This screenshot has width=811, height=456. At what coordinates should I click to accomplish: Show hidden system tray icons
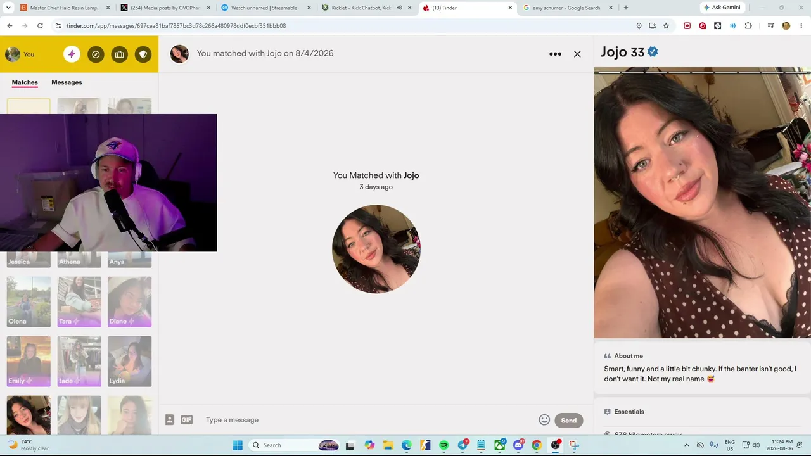tap(687, 445)
